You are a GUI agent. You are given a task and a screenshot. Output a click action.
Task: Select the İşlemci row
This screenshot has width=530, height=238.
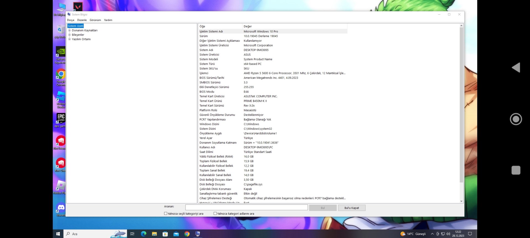(273, 73)
